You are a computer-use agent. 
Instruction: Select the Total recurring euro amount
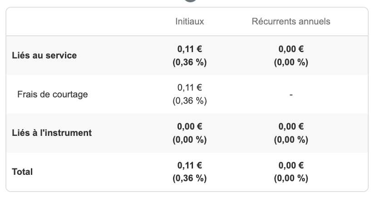tap(291, 165)
